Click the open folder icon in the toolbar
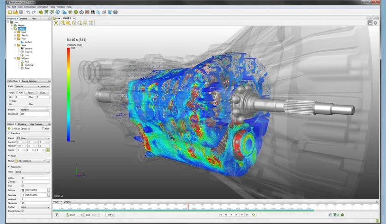386x224 pixels. (x=15, y=12)
